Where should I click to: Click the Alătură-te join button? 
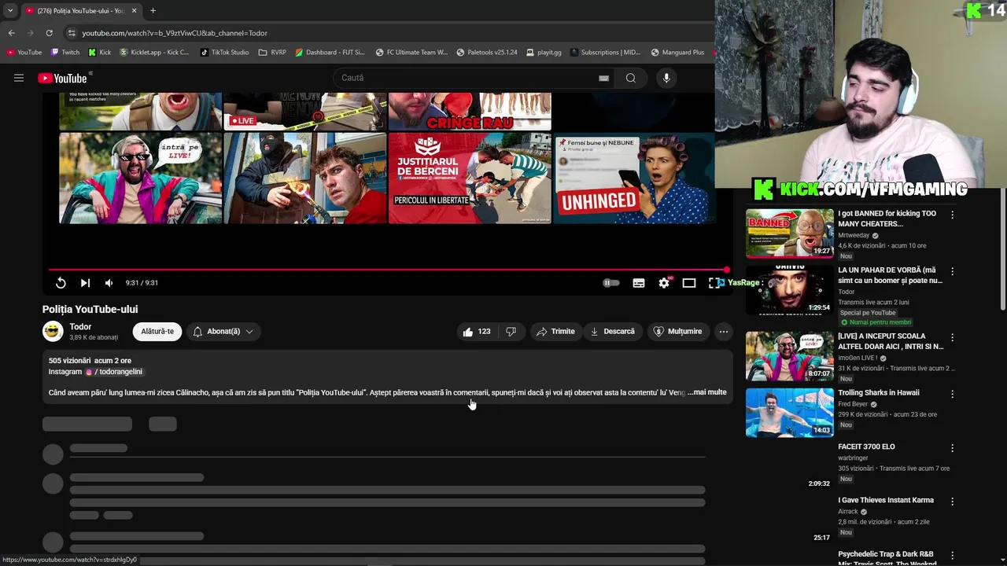[x=157, y=331]
